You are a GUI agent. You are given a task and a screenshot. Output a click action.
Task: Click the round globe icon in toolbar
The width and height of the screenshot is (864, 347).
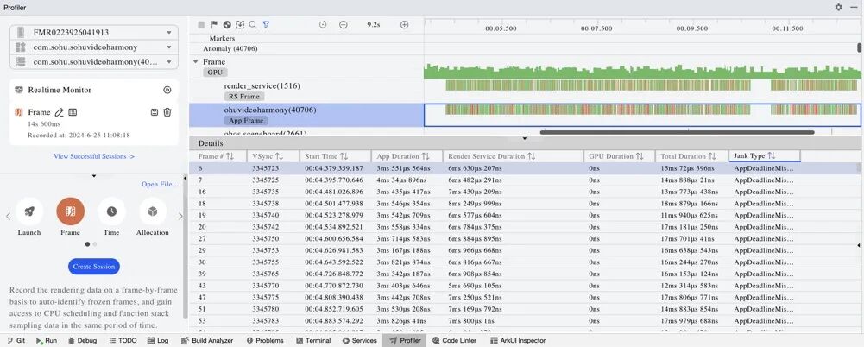(227, 25)
